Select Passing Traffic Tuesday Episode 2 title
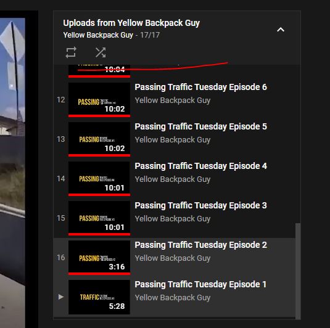330x328 pixels. coord(201,245)
